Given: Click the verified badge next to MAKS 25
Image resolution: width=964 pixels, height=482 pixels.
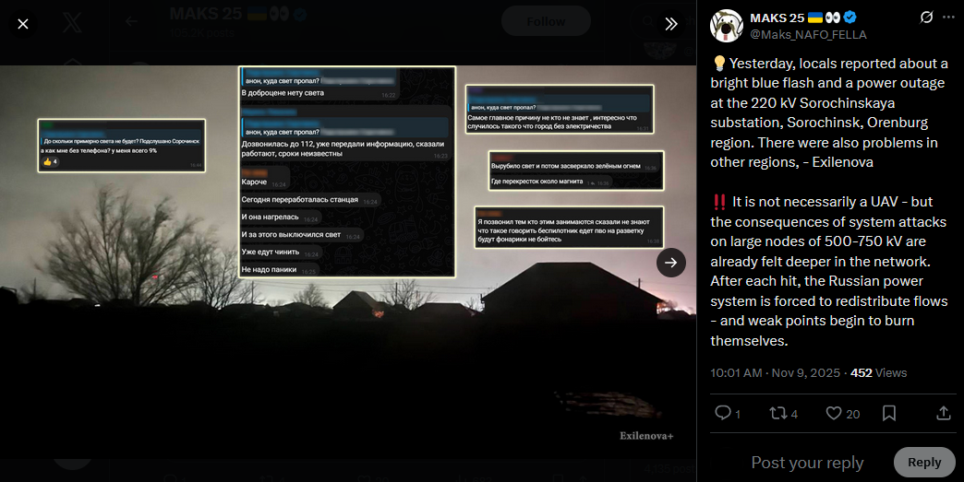Looking at the screenshot, I should (x=850, y=18).
